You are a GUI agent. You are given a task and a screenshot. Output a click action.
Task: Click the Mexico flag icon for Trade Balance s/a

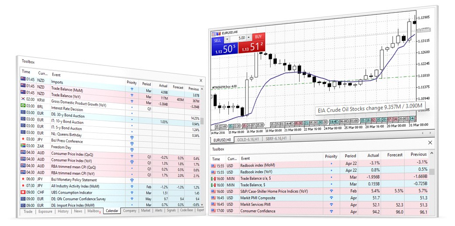coord(215,178)
